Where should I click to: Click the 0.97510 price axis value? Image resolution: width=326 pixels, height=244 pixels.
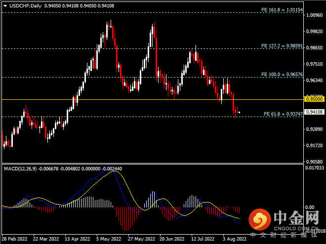(x=314, y=64)
